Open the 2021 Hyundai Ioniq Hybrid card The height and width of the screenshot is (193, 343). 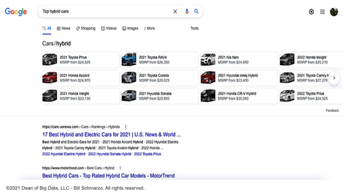click(239, 78)
